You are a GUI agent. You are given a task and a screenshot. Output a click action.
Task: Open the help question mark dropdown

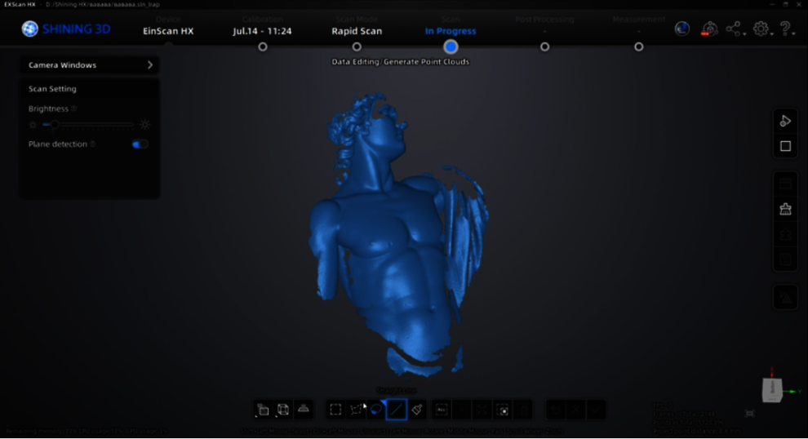786,29
